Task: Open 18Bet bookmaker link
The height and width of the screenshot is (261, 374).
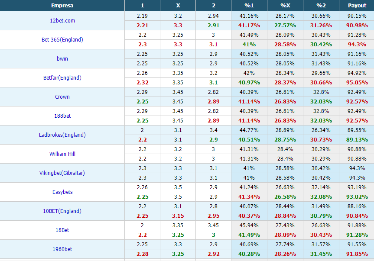Action: pos(62,230)
